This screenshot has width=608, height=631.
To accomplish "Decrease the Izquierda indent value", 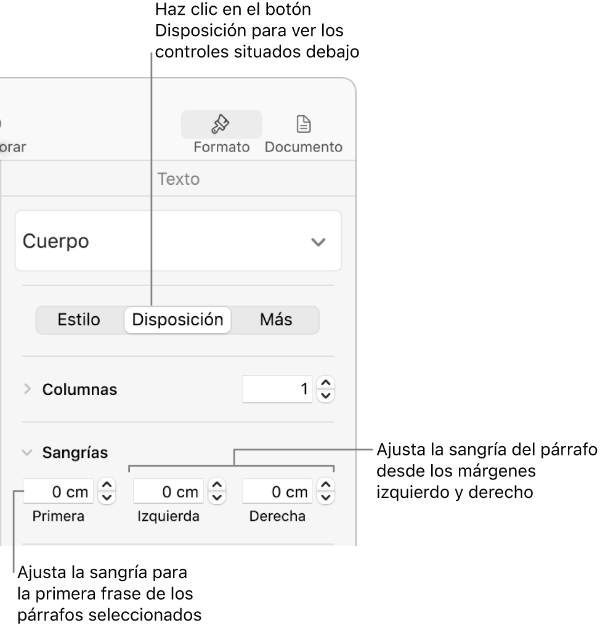I will click(x=217, y=497).
